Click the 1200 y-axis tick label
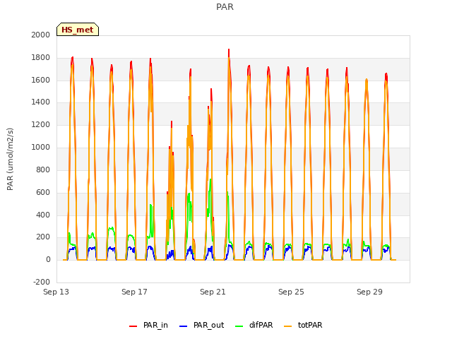Image resolution: width=452 pixels, height=339 pixels. click(x=41, y=125)
